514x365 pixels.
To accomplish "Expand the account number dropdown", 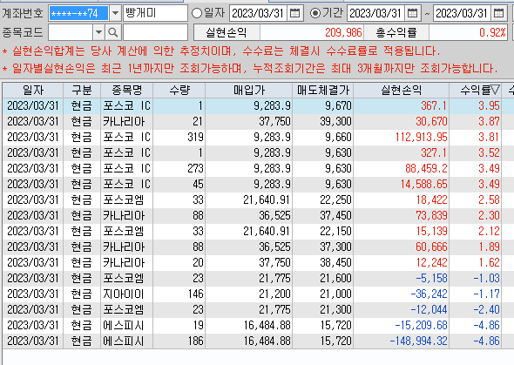I will 115,13.
